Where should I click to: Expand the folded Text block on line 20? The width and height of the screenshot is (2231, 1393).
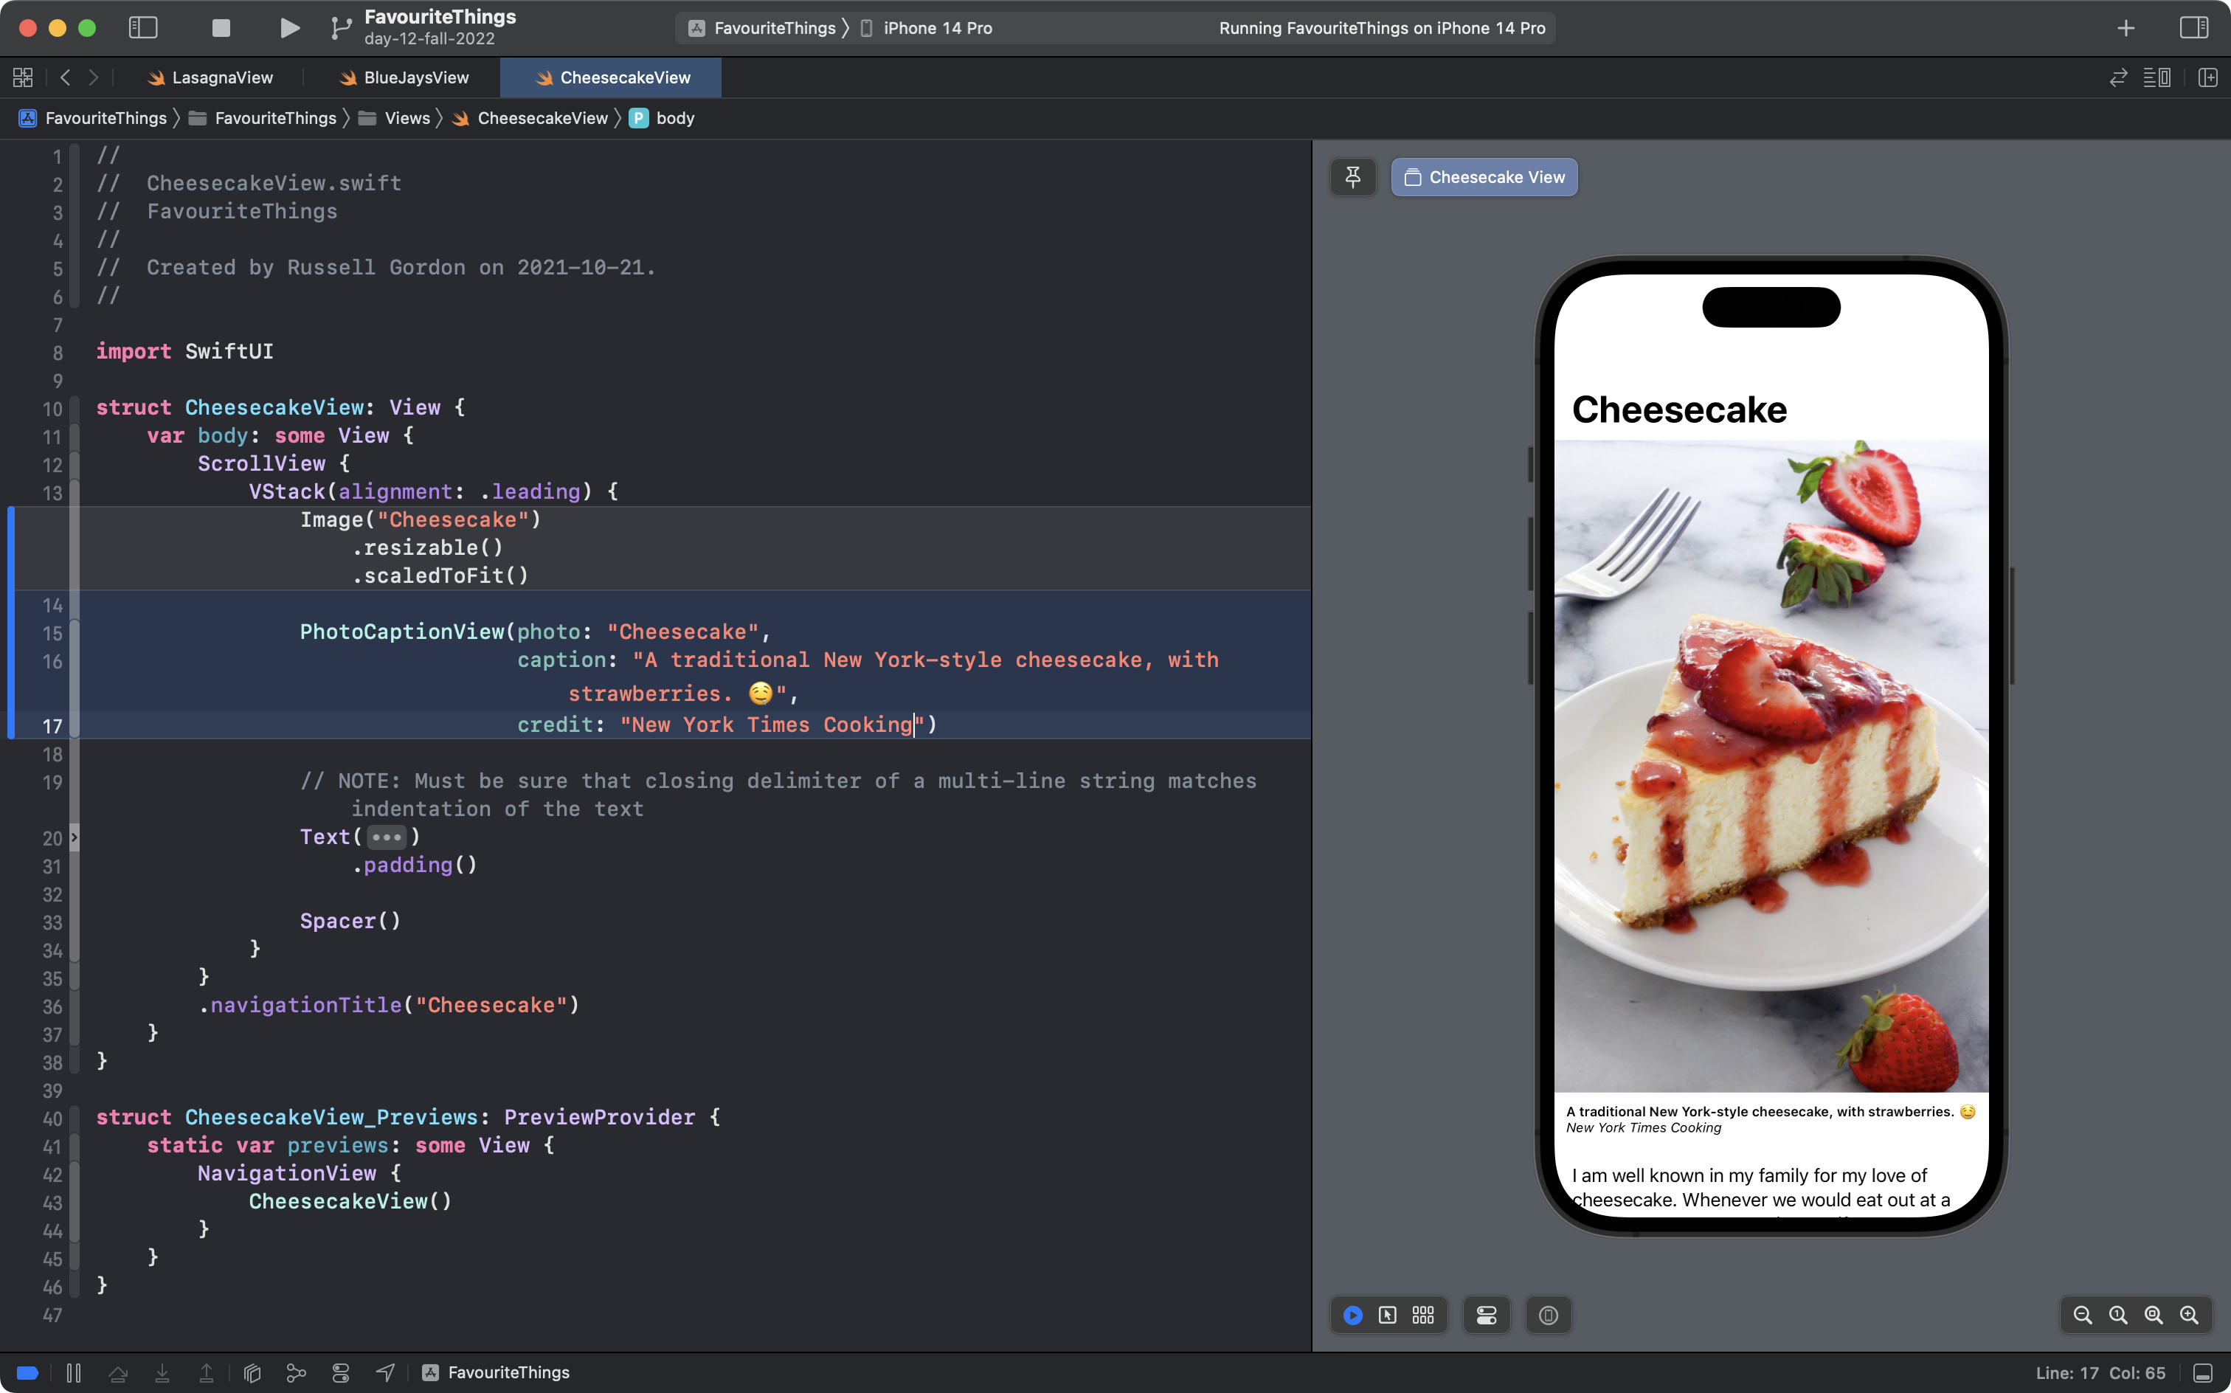pos(386,837)
